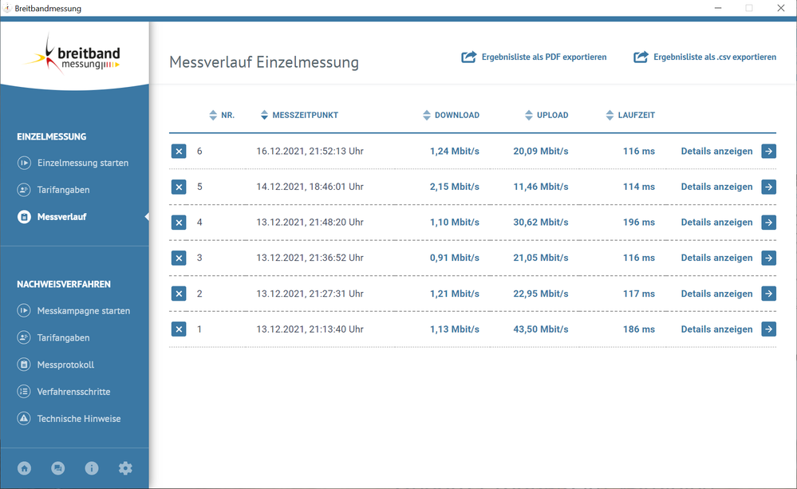Open details arrow for measurement 5
Viewport: 797px width, 489px height.
tap(768, 187)
